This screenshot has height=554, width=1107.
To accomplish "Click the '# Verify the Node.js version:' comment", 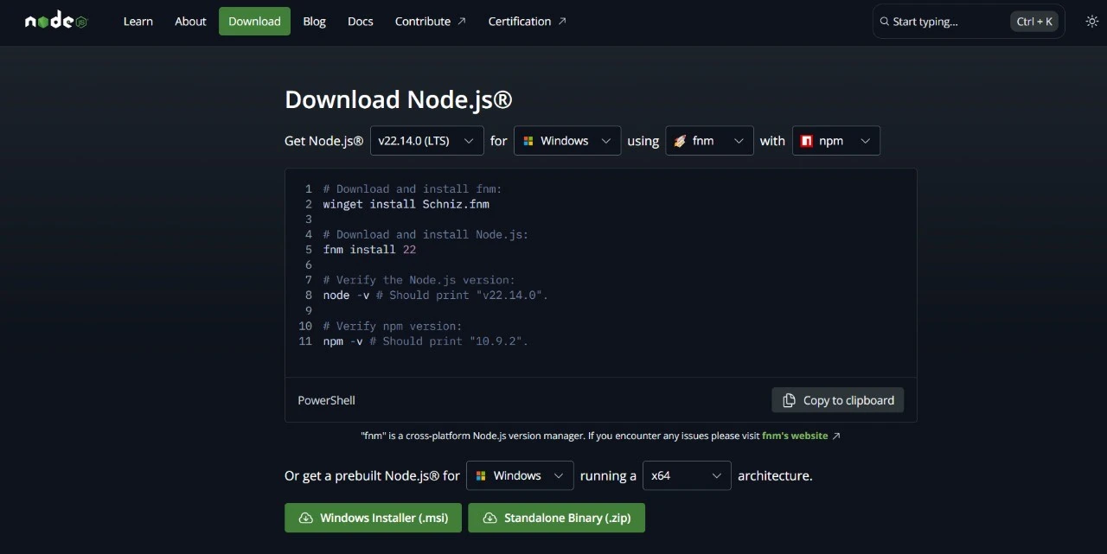I will coord(419,281).
